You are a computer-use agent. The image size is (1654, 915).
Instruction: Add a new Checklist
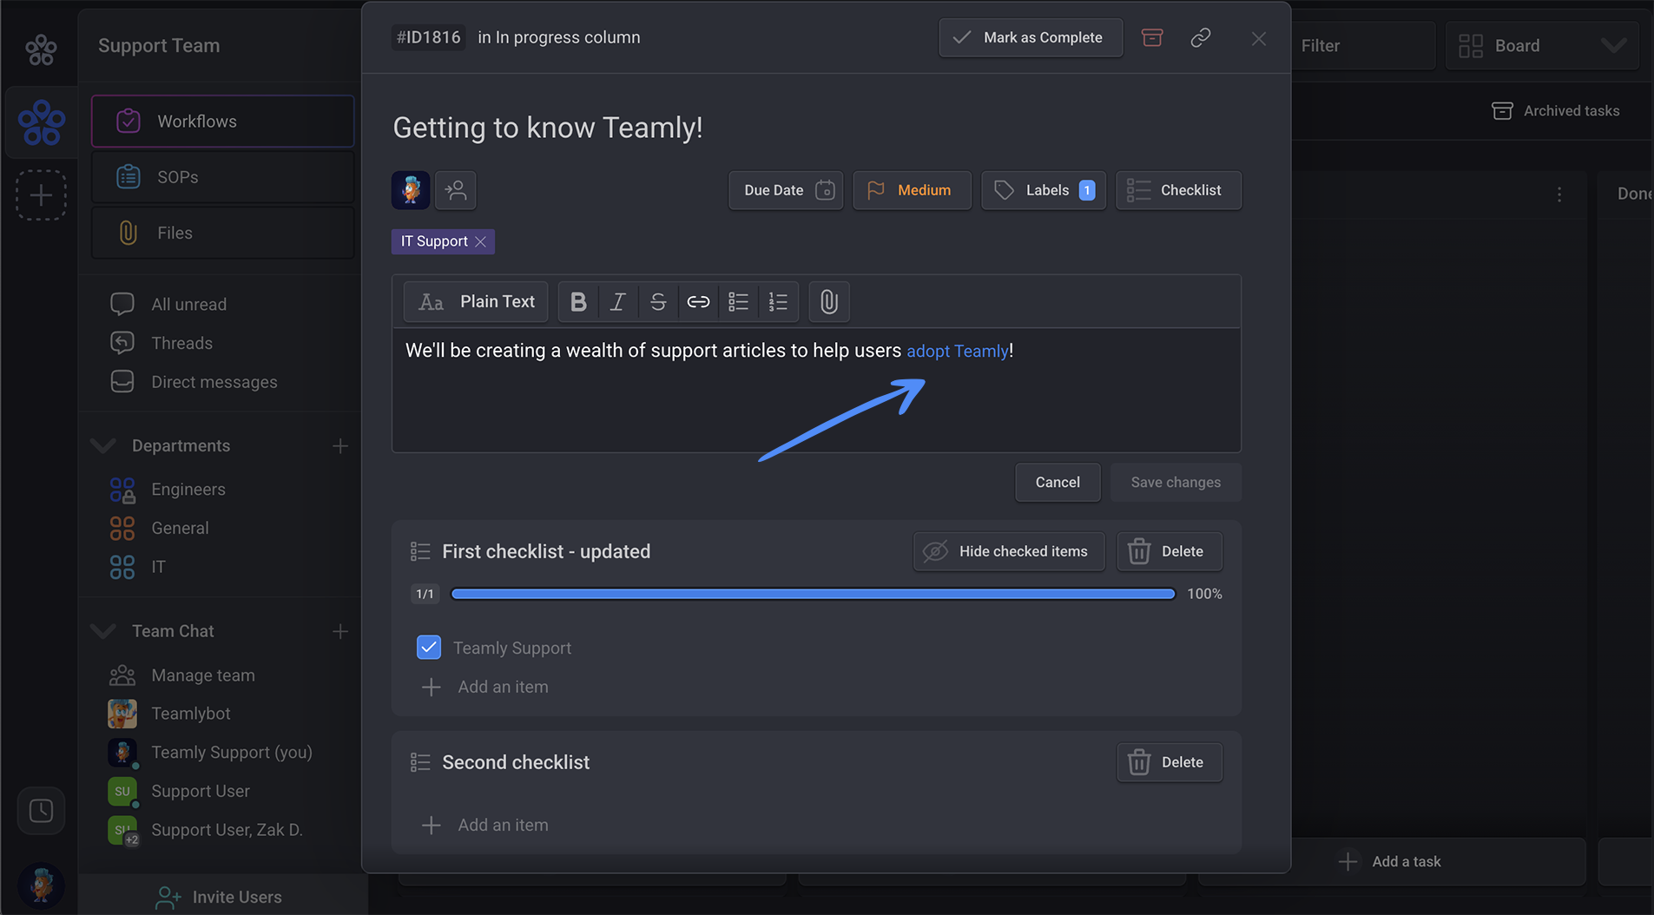[x=1178, y=190]
